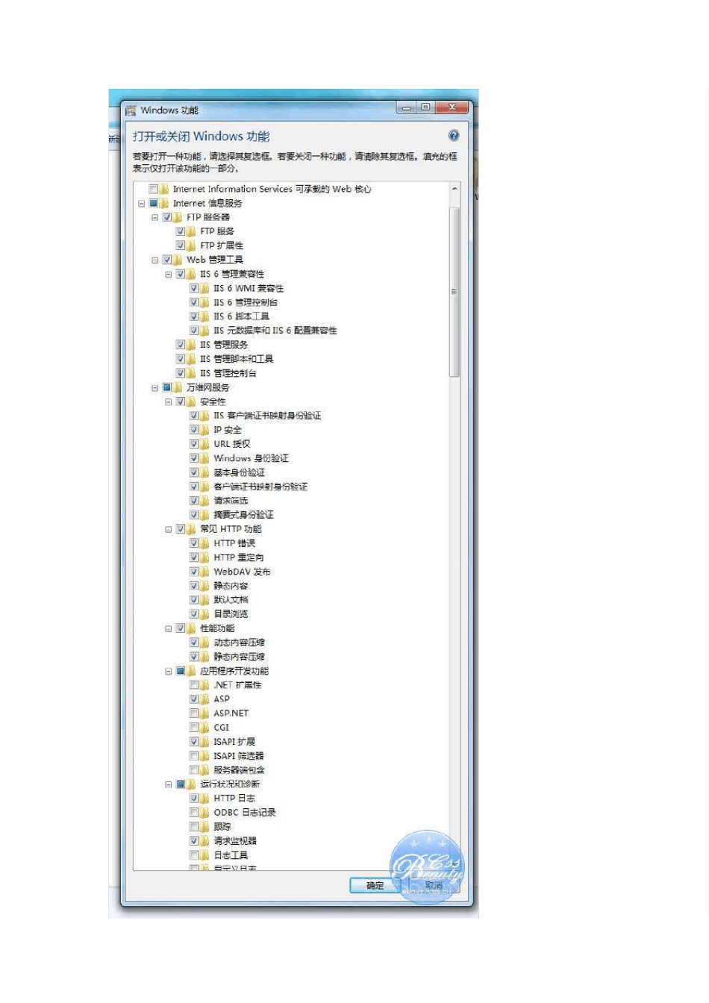Screen dimensions: 709x1003
Task: Select the CGI folder icon
Action: point(204,728)
